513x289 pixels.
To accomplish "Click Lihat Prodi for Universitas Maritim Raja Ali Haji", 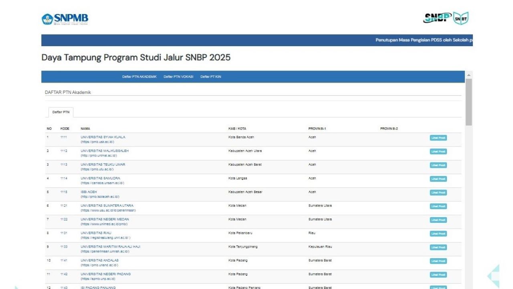I will pyautogui.click(x=438, y=247).
